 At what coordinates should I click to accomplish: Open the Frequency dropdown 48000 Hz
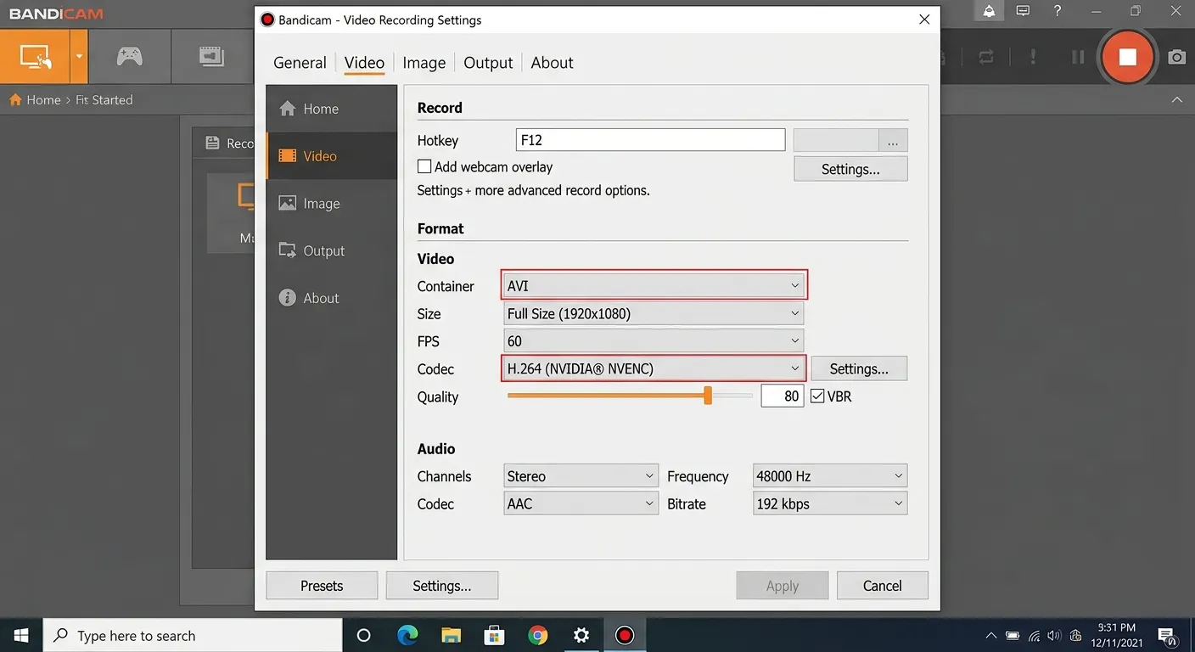point(830,476)
